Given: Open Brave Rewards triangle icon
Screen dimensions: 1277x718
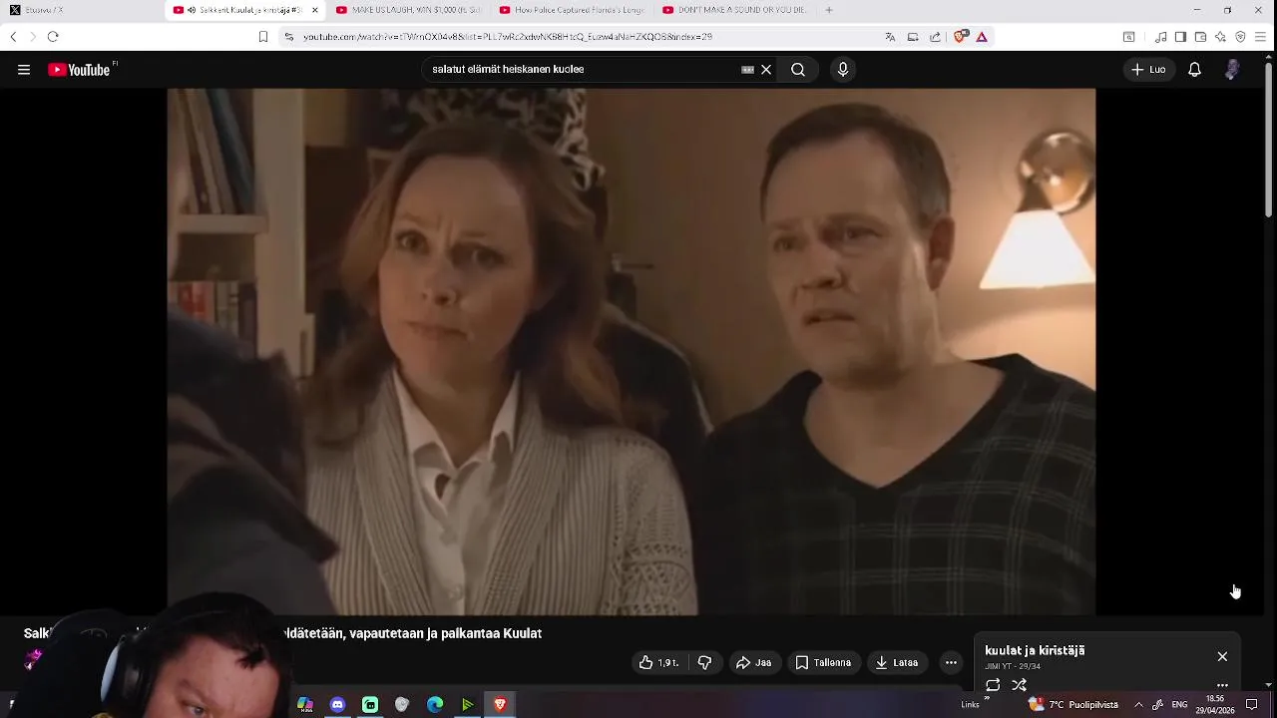Looking at the screenshot, I should [982, 37].
